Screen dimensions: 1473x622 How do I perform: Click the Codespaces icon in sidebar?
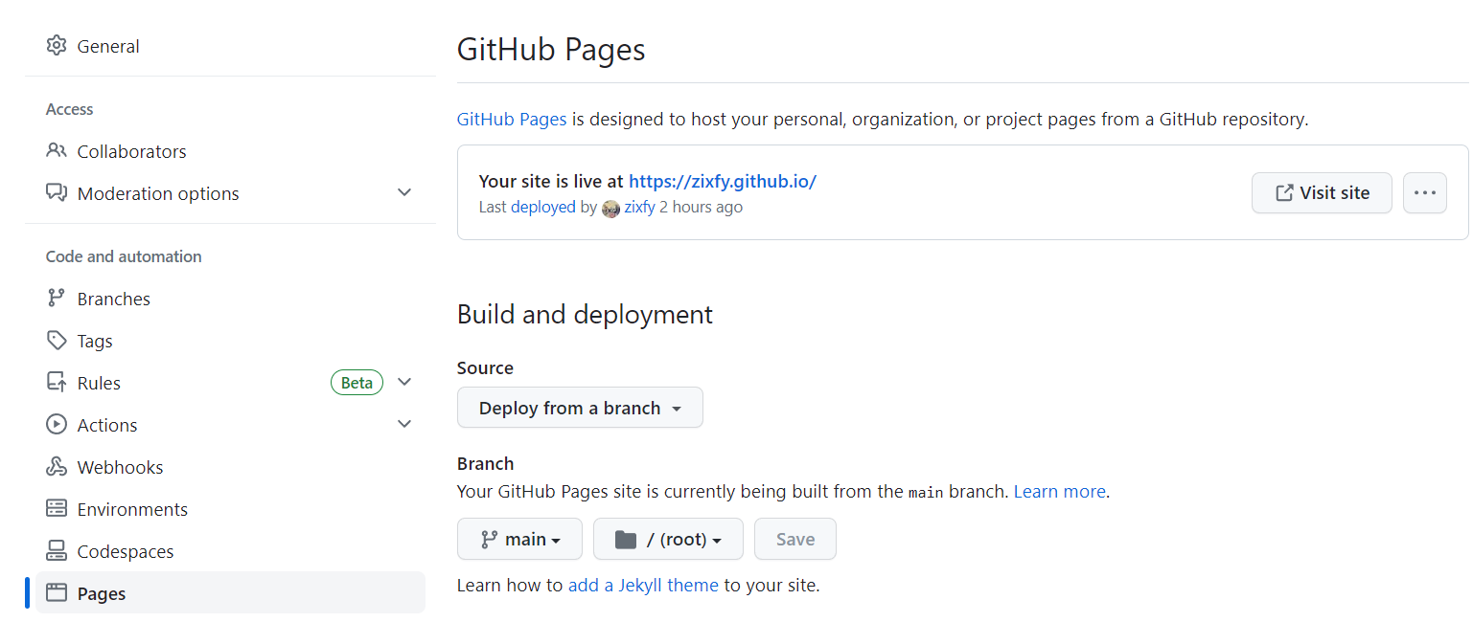point(57,551)
